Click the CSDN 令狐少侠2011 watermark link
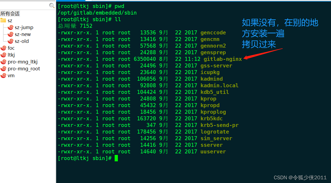The image size is (331, 183). tap(299, 177)
